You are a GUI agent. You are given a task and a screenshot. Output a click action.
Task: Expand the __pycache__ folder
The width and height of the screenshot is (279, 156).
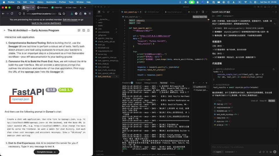coord(103,19)
